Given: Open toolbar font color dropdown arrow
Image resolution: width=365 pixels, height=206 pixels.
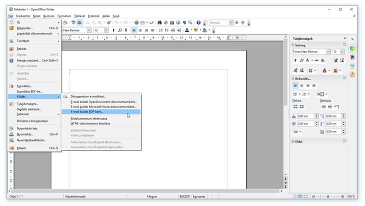Looking at the screenshot, I should [x=191, y=30].
